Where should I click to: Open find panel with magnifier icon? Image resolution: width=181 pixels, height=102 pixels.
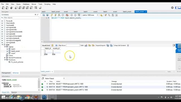coord(109,15)
